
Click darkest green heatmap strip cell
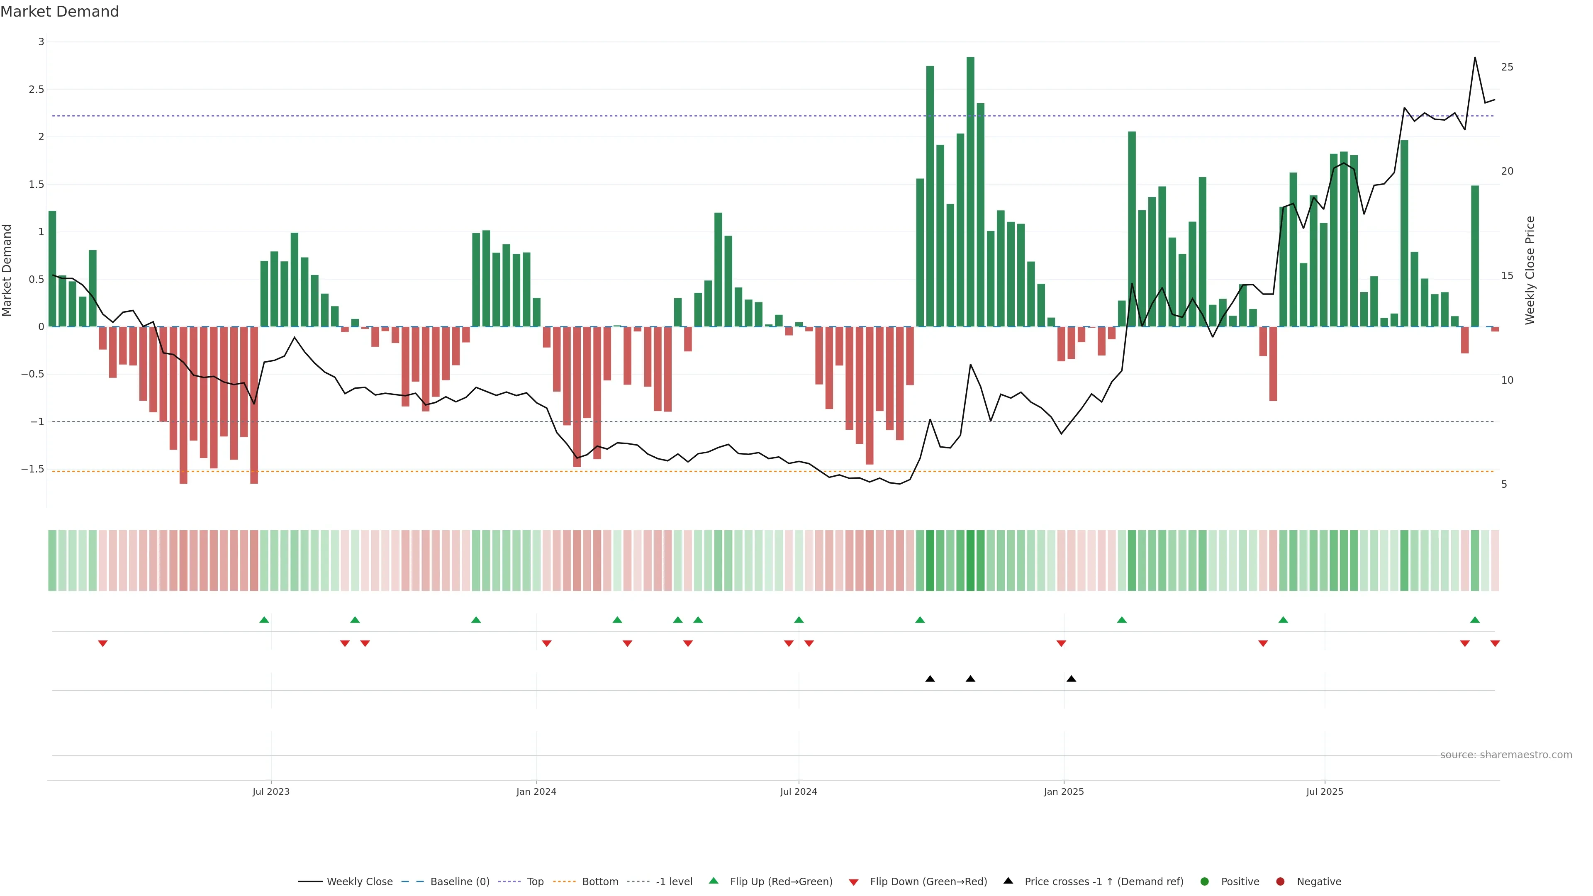pyautogui.click(x=970, y=560)
